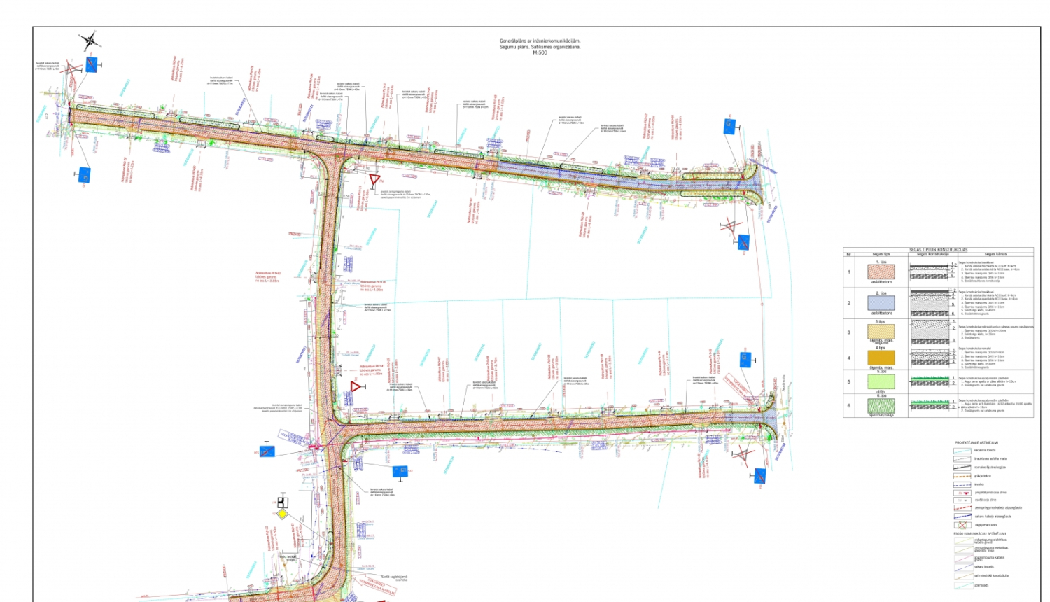Viewport: 1050px width, 602px height.
Task: Click the black-and-white junction sign above yellow diamond
Action: pos(282,501)
